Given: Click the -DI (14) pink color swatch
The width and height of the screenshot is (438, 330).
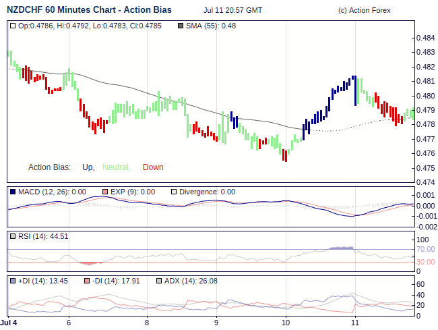Looking at the screenshot, I should pyautogui.click(x=86, y=281).
